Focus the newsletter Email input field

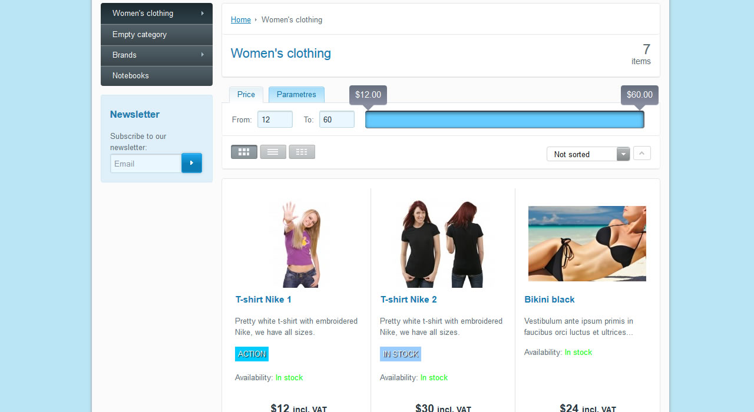tap(146, 164)
